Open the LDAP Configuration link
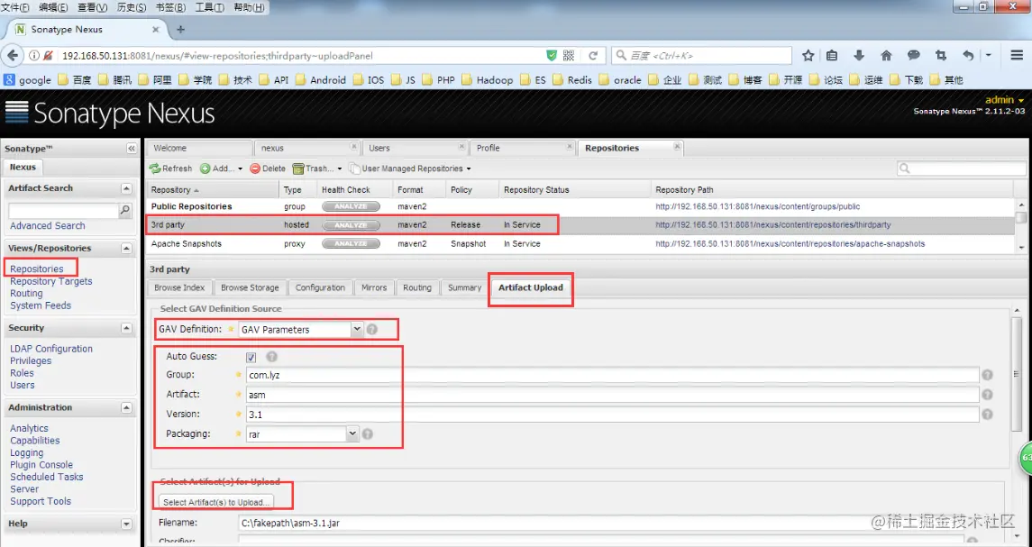This screenshot has height=547, width=1032. 51,349
